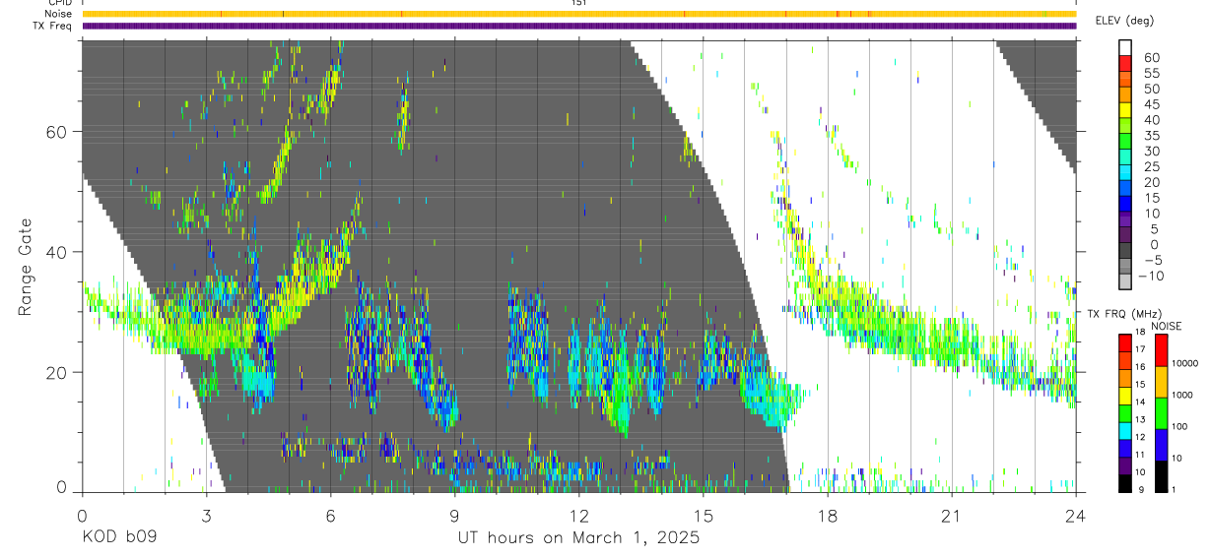The image size is (1210, 558).
Task: Click the TX FRQ colorbar label 17
Action: (1140, 349)
